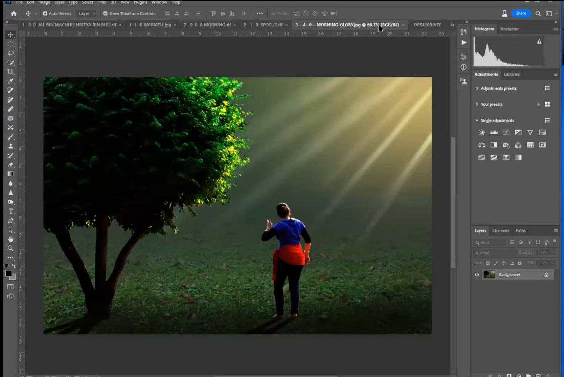Uncheck Show Transform Controls

pyautogui.click(x=105, y=14)
